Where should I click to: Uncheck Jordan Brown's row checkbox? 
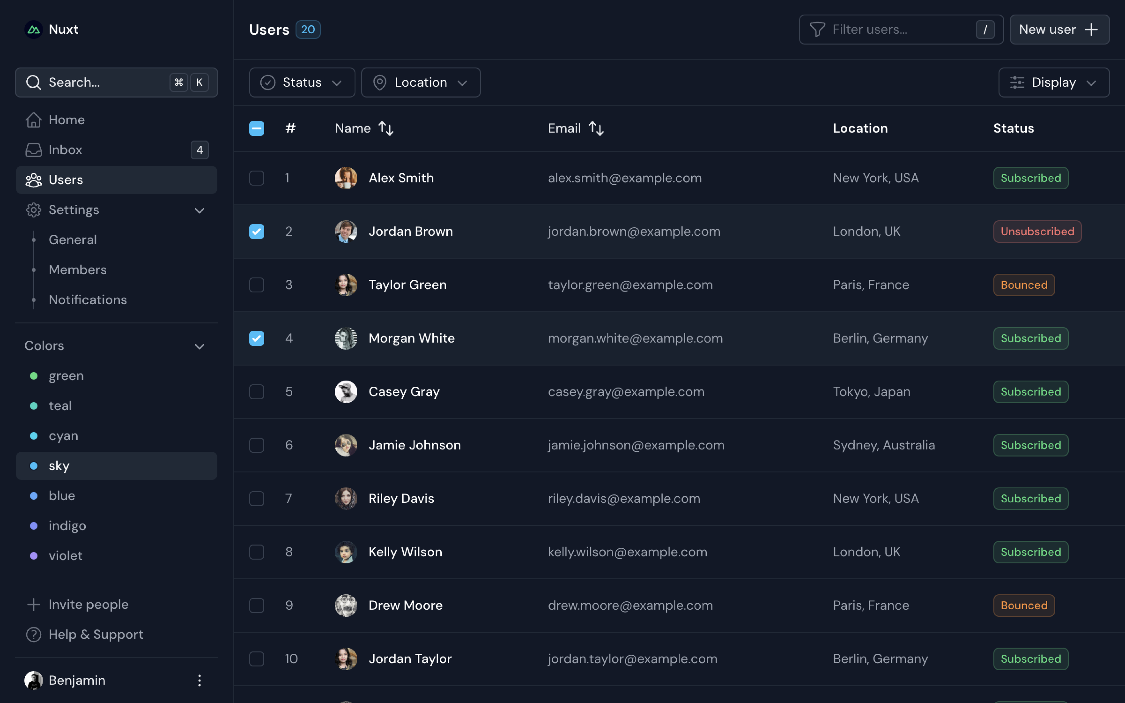(257, 231)
